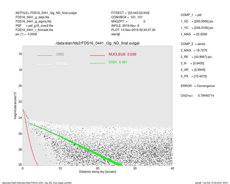
Task: Click the NUCLEUS 0.039 legend label
Action: [x=122, y=54]
